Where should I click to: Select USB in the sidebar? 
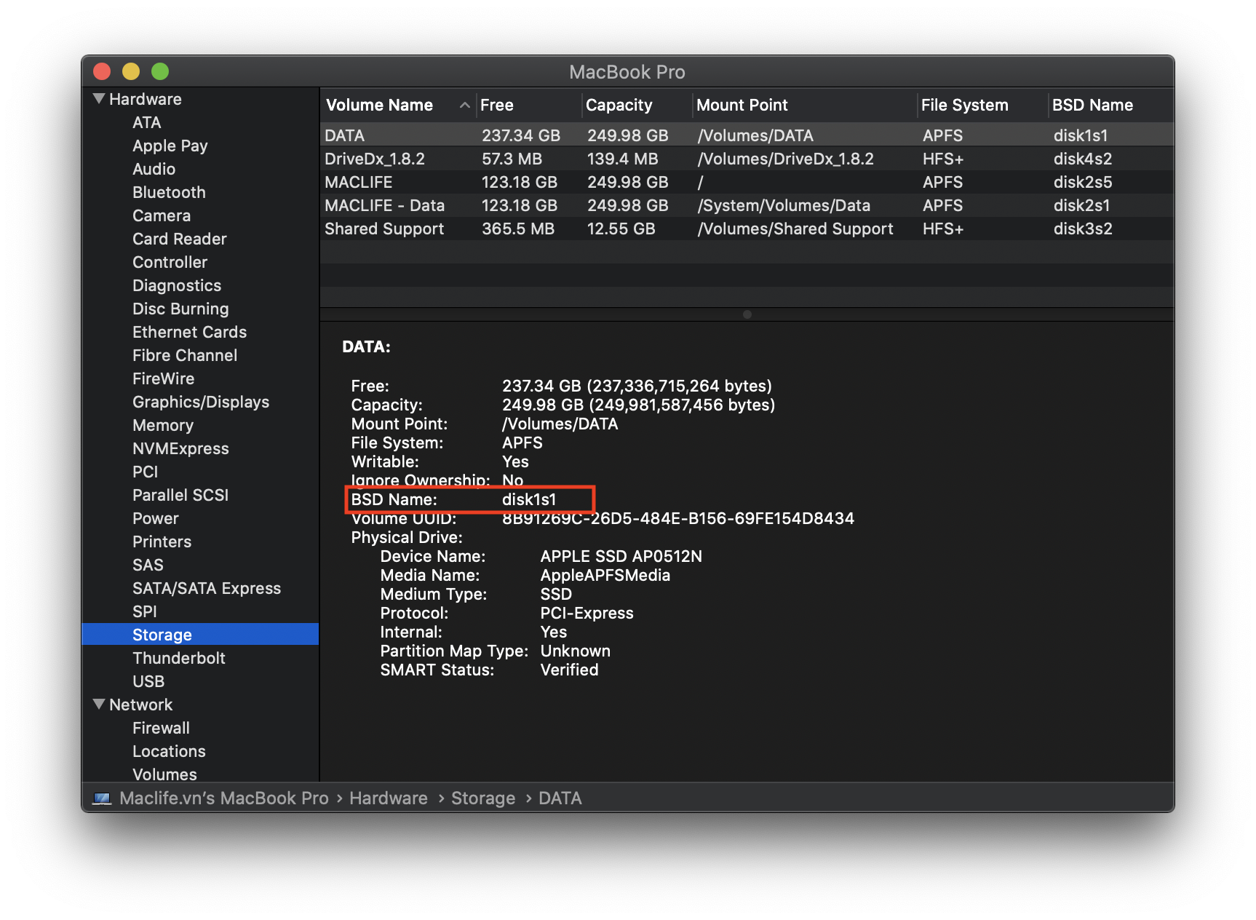point(148,681)
